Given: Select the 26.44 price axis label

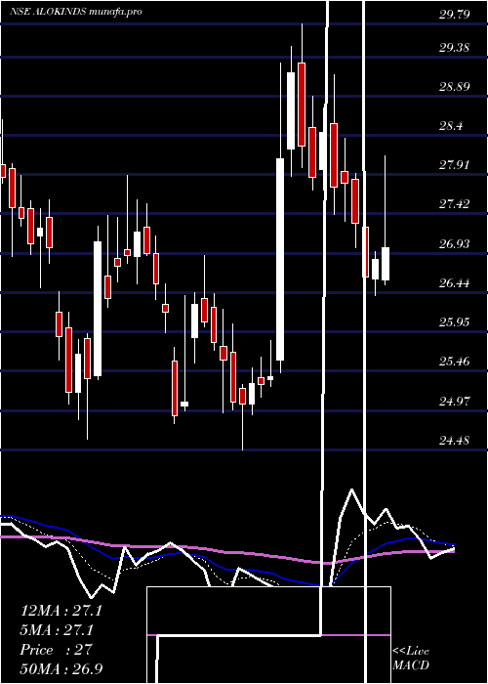Looking at the screenshot, I should coord(455,283).
